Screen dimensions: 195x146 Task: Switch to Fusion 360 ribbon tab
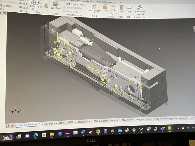point(74,1)
